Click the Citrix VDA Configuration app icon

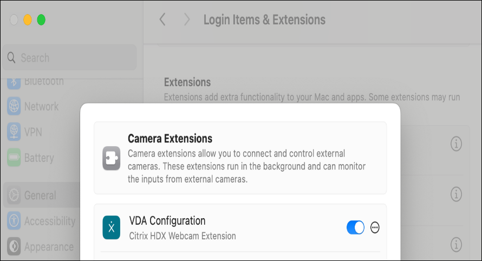point(111,227)
